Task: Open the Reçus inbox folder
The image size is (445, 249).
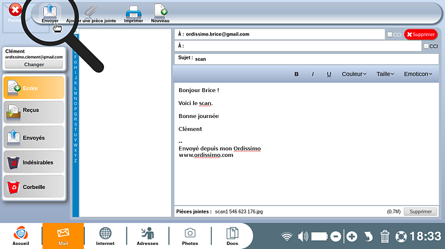Action: click(x=34, y=113)
